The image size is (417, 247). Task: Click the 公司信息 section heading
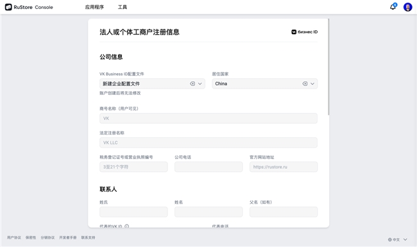111,57
